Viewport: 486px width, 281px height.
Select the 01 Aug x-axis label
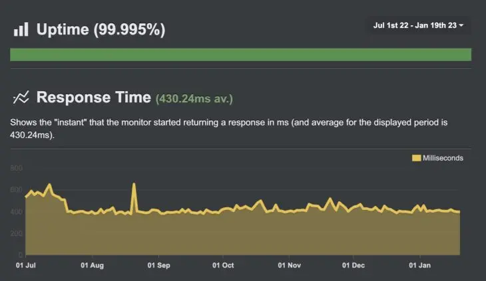click(x=92, y=265)
